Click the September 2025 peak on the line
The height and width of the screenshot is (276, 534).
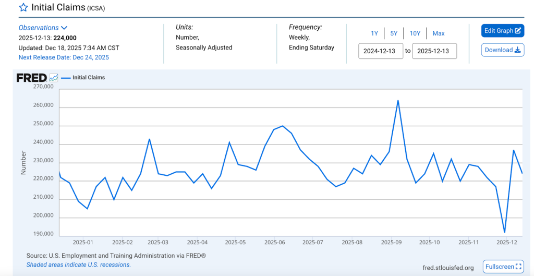pyautogui.click(x=398, y=101)
